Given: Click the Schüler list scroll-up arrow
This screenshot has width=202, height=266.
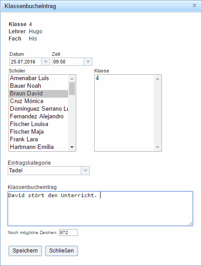Looking at the screenshot, I should (x=72, y=79).
